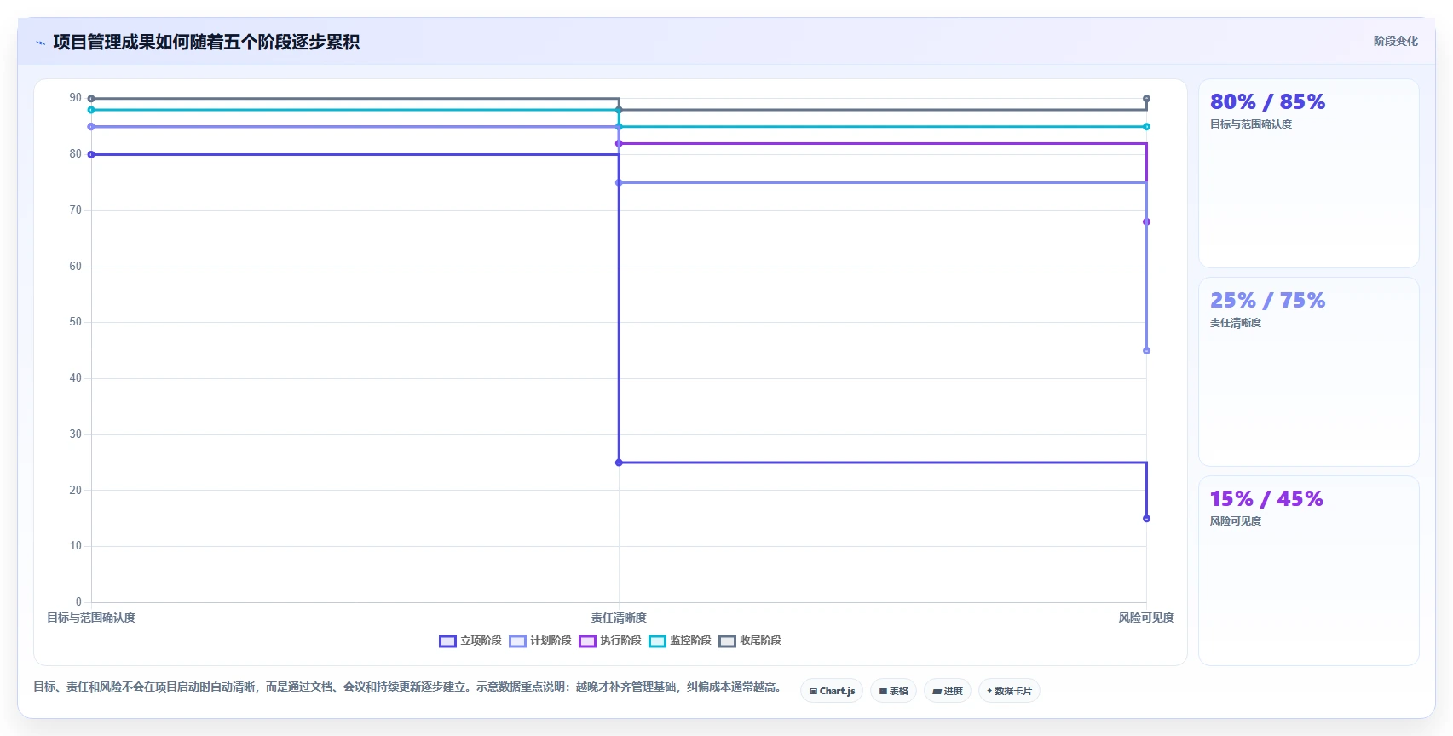Image resolution: width=1453 pixels, height=736 pixels.
Task: Select the 15% / 45% stat card value
Action: 1266,499
